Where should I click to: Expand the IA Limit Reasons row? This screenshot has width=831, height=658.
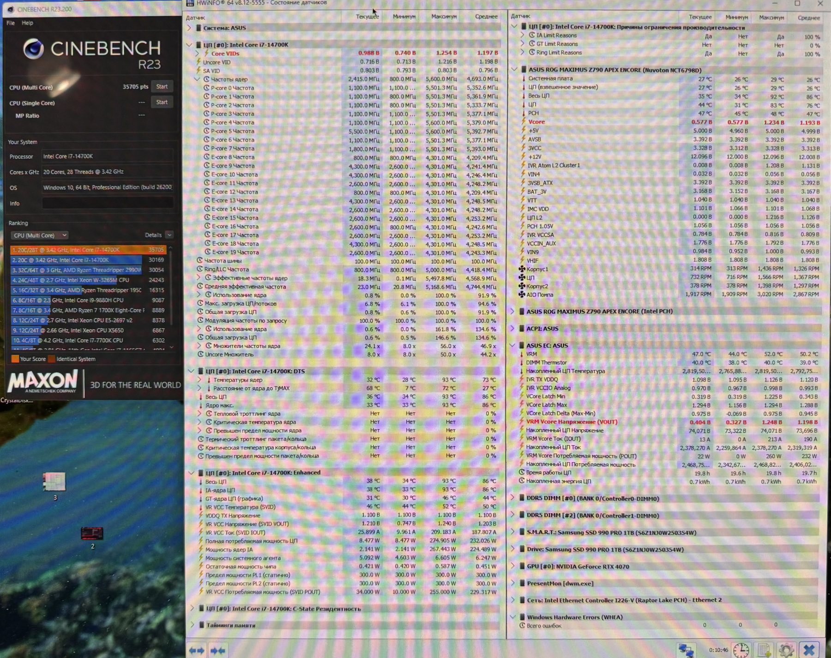tap(522, 35)
